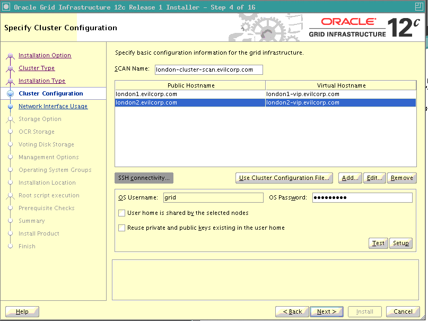428x321 pixels.
Task: Cancel the installer
Action: click(x=403, y=312)
